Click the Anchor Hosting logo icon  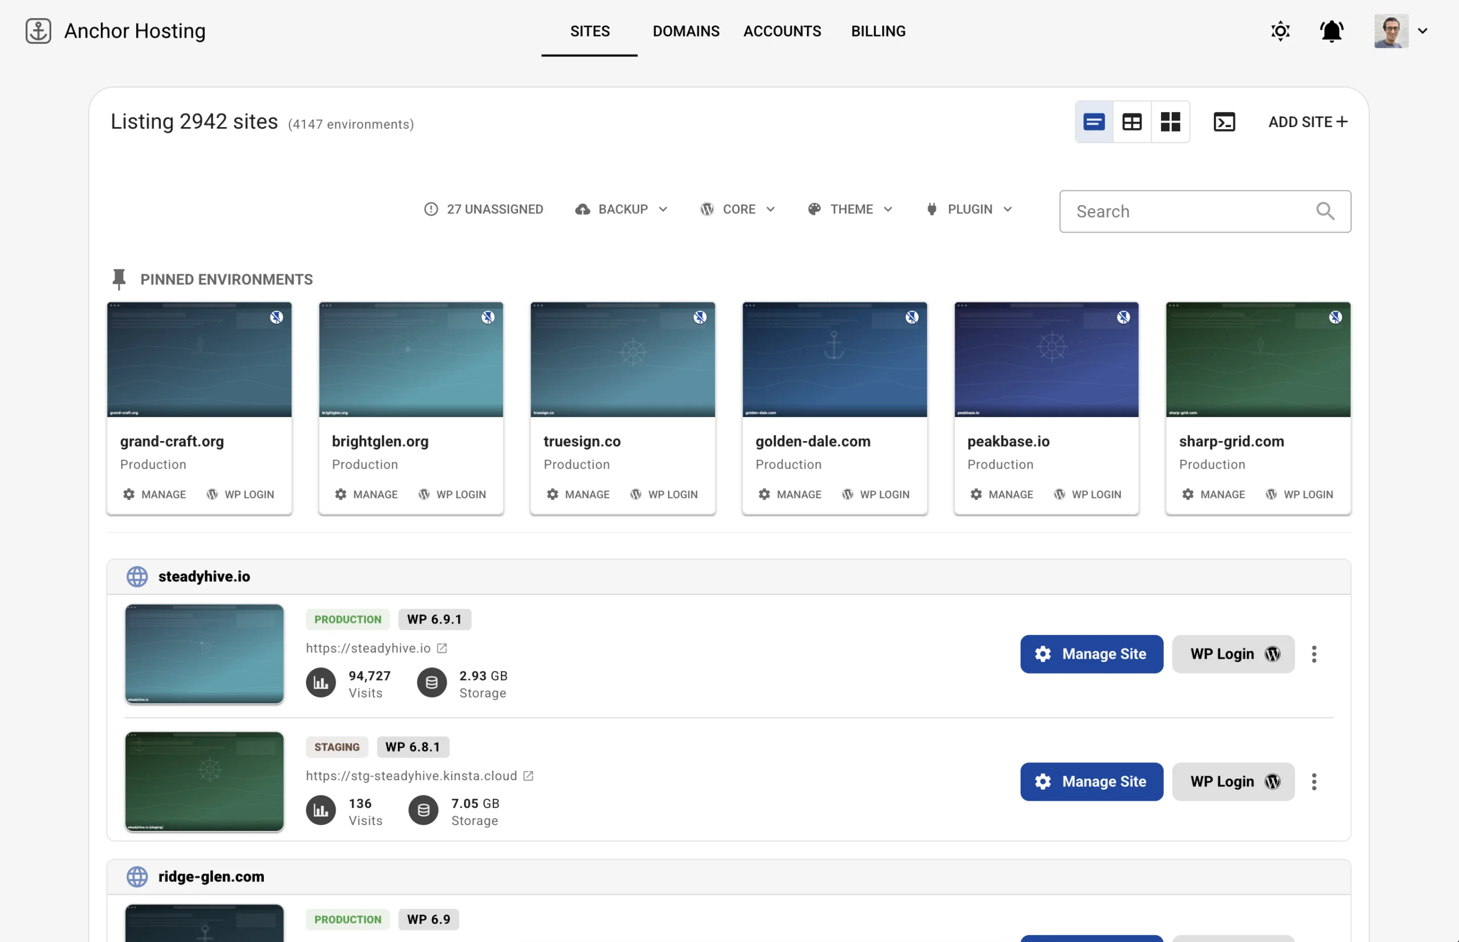[38, 31]
